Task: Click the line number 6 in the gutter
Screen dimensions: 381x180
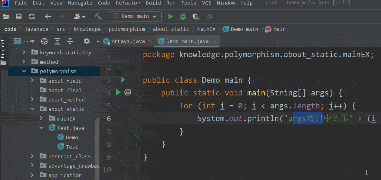Action: coord(109,118)
